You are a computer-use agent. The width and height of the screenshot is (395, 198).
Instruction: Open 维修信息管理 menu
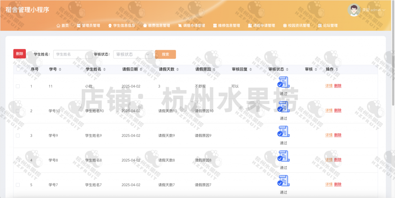pyautogui.click(x=226, y=25)
